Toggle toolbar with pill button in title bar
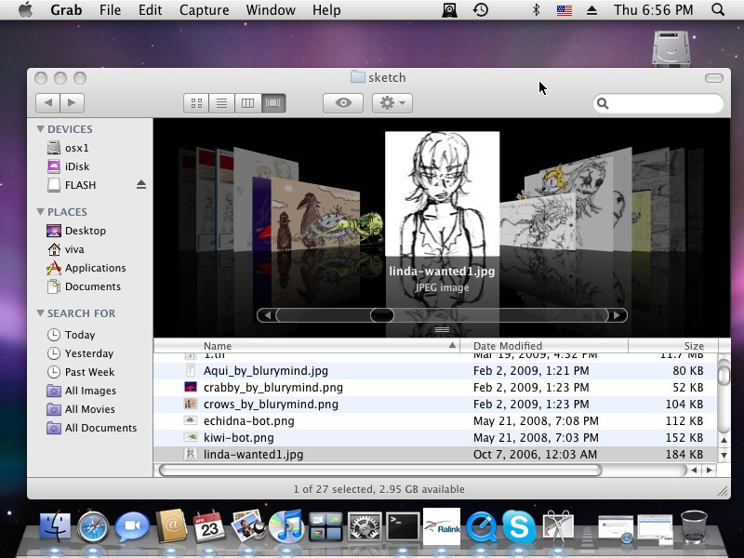The width and height of the screenshot is (744, 558). [x=713, y=78]
